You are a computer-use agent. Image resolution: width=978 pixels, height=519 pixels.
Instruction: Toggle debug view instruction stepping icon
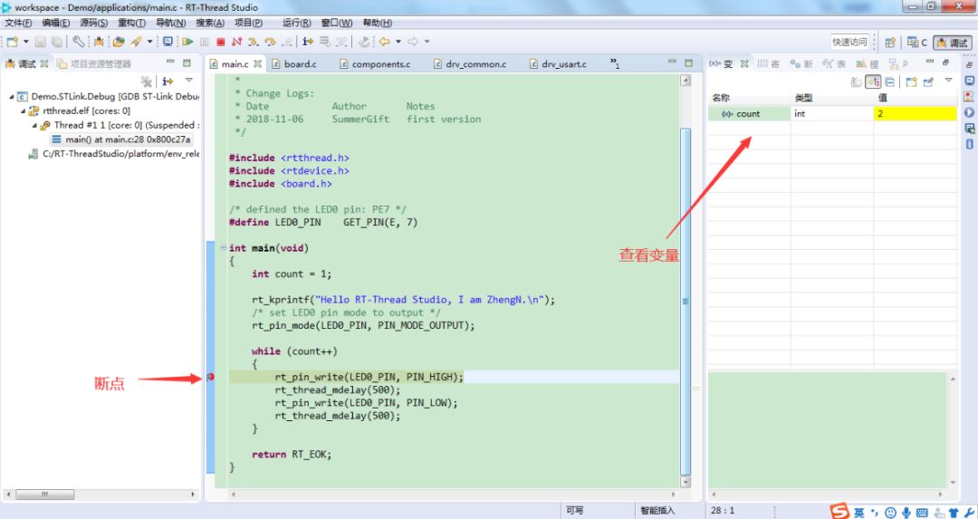pyautogui.click(x=168, y=82)
